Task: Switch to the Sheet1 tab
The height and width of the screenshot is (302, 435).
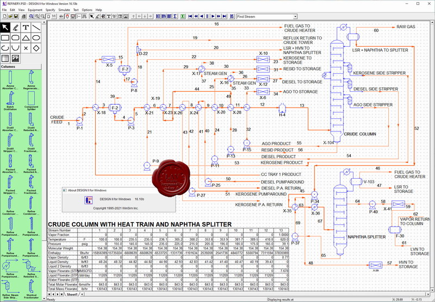Action: coord(72,294)
